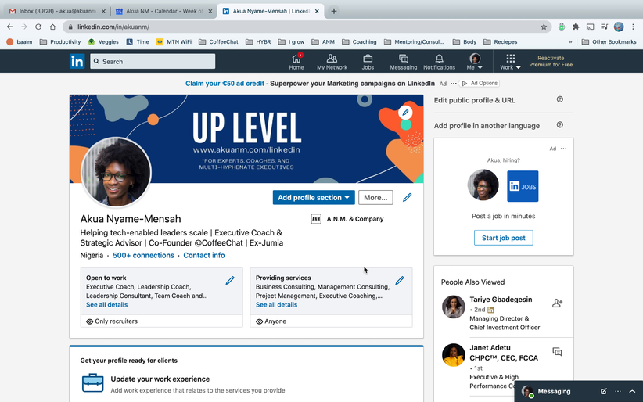The image size is (643, 402).
Task: Click help icon beside Add profile language
Action: click(x=560, y=124)
